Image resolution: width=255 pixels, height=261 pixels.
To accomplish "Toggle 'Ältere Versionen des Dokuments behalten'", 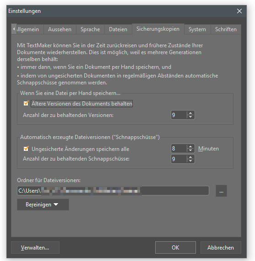I will [26, 103].
